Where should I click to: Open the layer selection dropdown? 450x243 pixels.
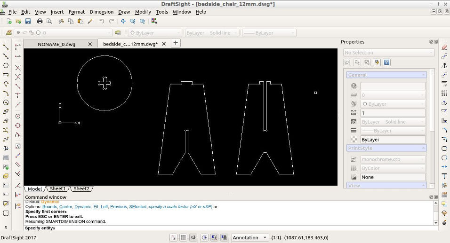click(x=63, y=33)
